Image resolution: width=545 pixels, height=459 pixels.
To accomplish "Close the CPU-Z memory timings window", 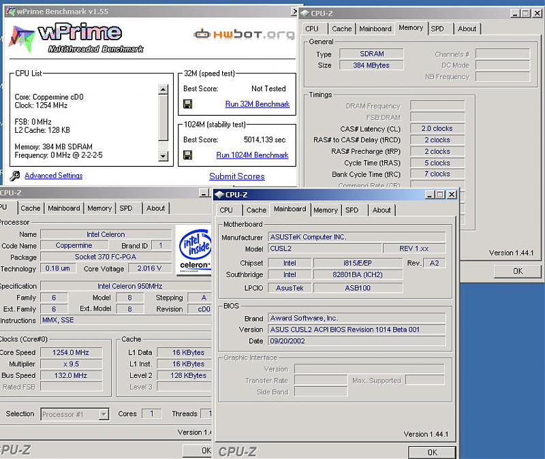I will [538, 13].
